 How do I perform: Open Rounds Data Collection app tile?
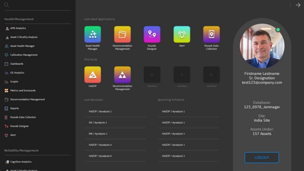click(212, 34)
